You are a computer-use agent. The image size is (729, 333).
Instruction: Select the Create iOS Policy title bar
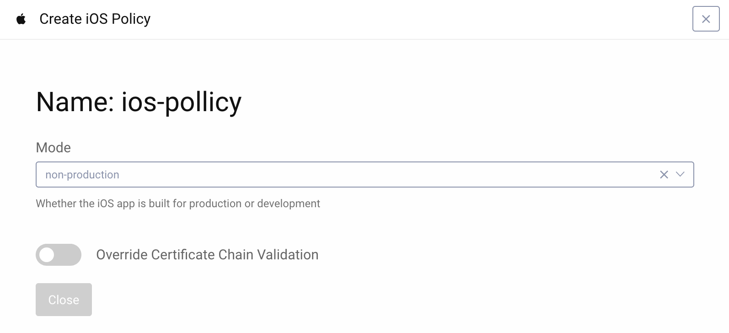click(95, 19)
